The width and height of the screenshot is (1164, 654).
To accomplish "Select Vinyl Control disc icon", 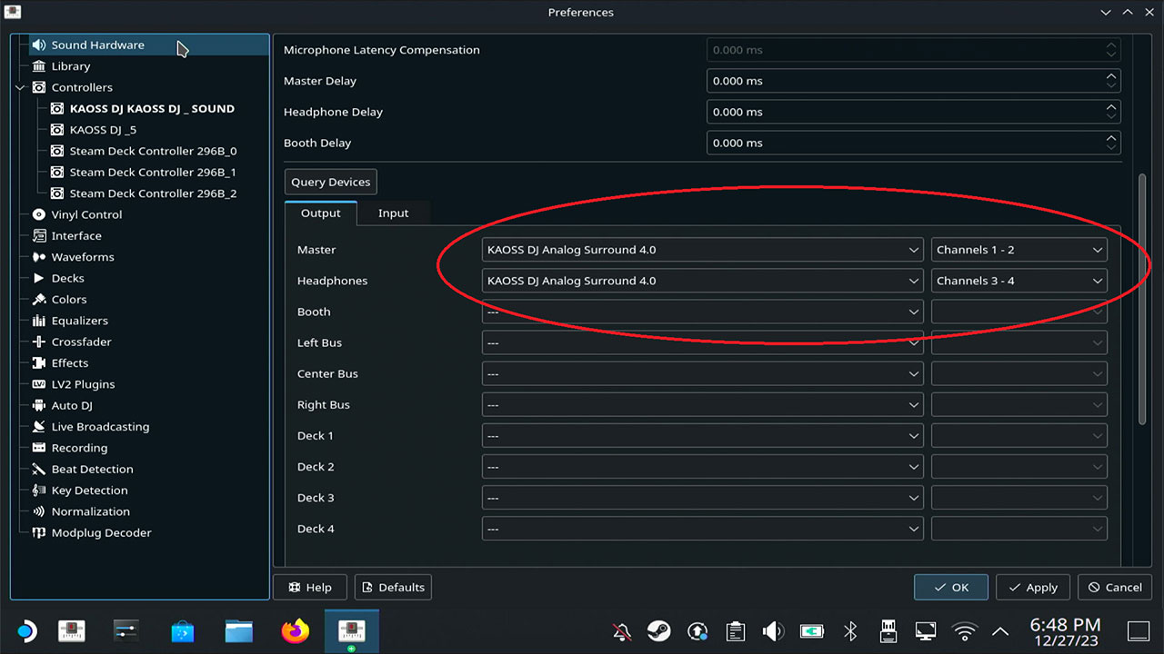I will pos(38,214).
